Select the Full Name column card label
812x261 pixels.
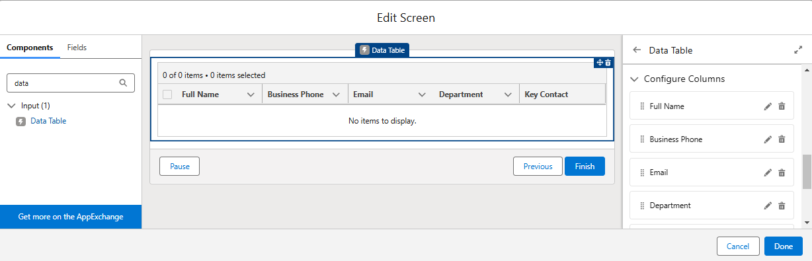[x=667, y=106]
